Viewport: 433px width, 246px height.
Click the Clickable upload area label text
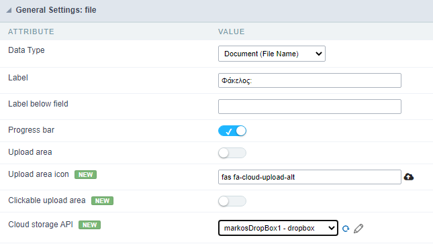point(47,200)
